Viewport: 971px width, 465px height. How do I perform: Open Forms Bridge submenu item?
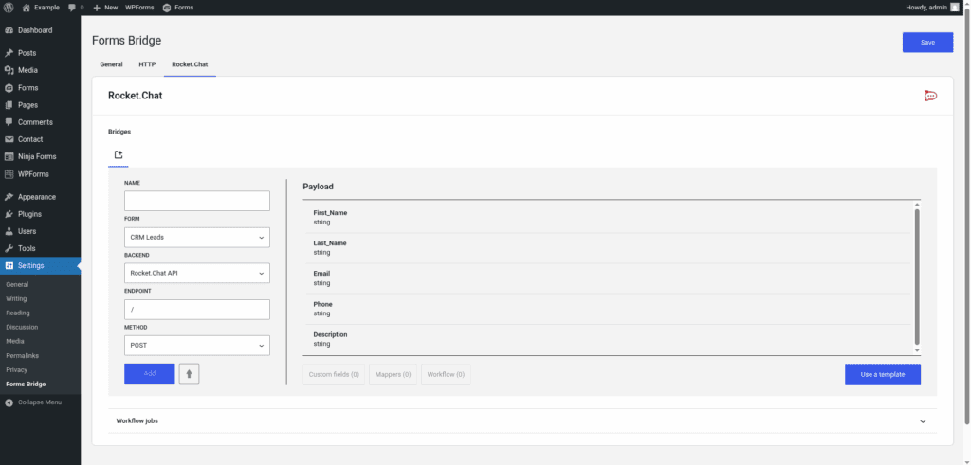click(26, 385)
